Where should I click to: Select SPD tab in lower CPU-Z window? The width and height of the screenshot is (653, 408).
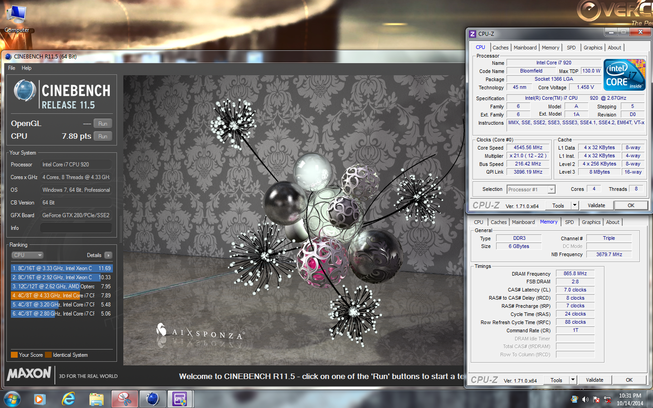(x=570, y=222)
